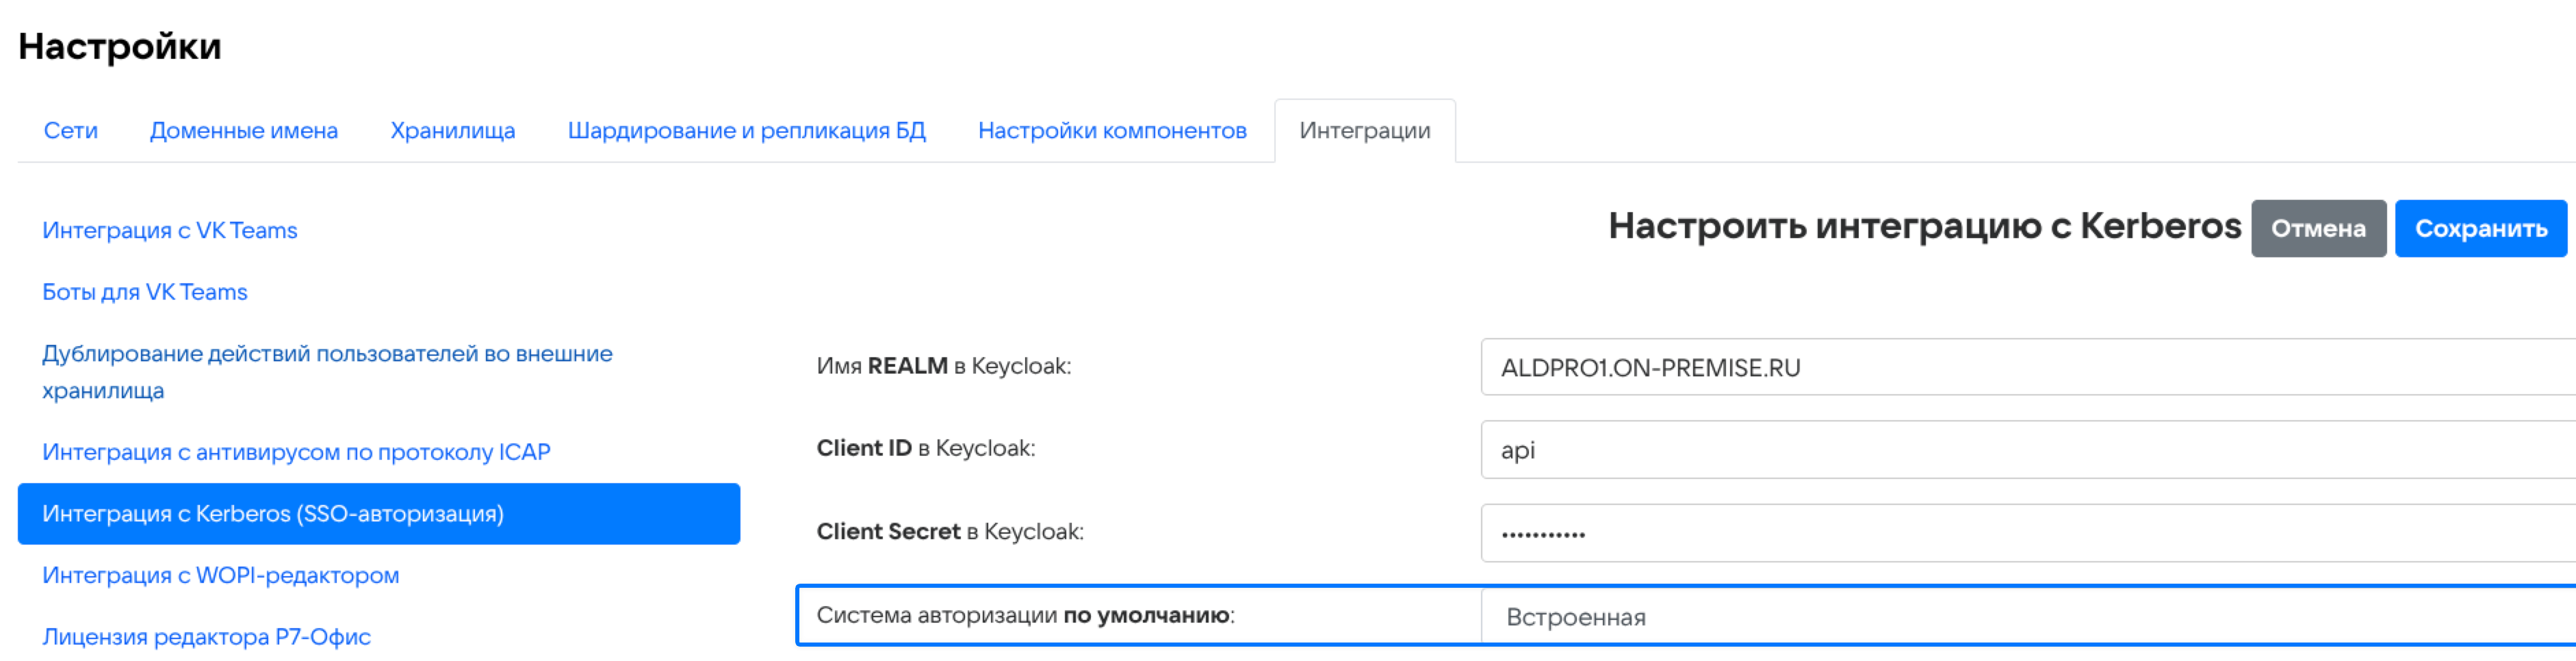Select Интеграция с антивирусом по протоколу ICAP
The image size is (2576, 661).
(295, 452)
